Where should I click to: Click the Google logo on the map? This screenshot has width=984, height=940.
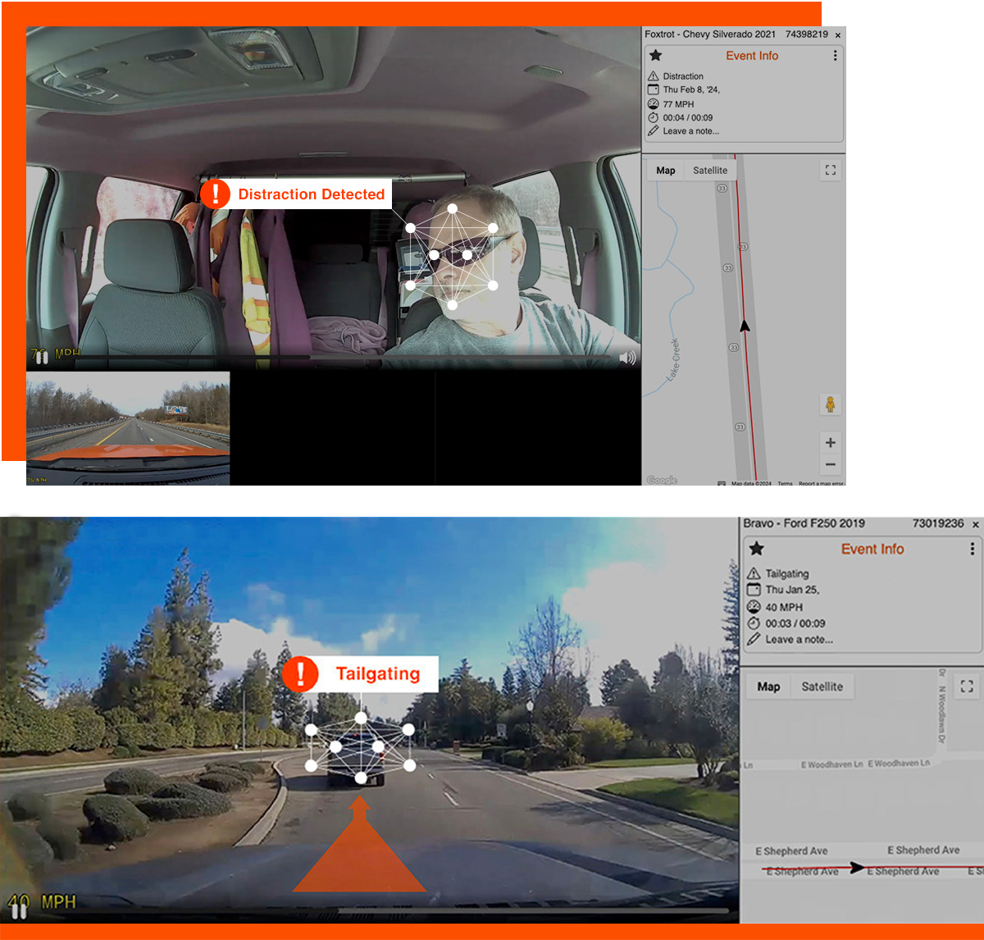[x=661, y=479]
